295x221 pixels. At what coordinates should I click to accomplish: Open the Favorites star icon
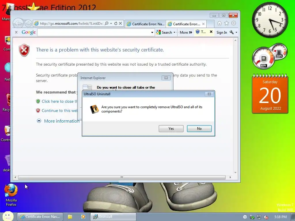point(226,23)
